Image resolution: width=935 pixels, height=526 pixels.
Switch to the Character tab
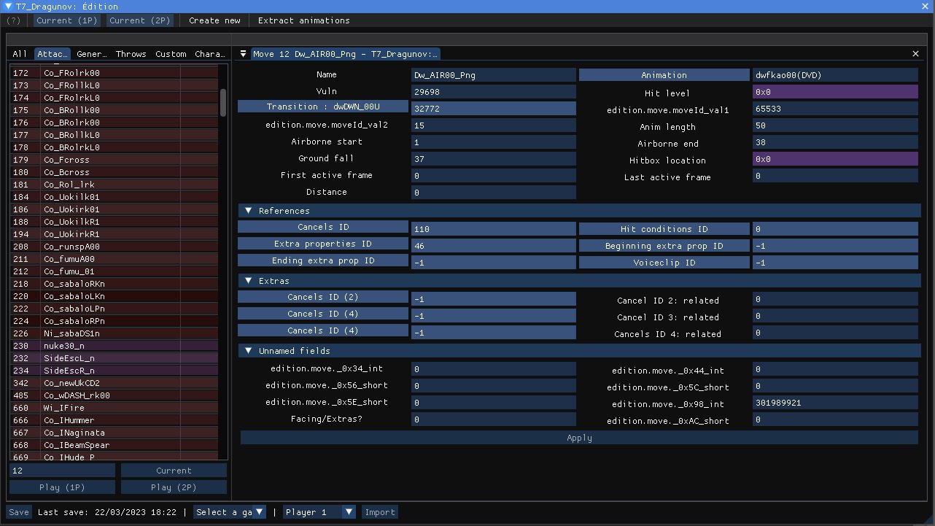click(210, 54)
